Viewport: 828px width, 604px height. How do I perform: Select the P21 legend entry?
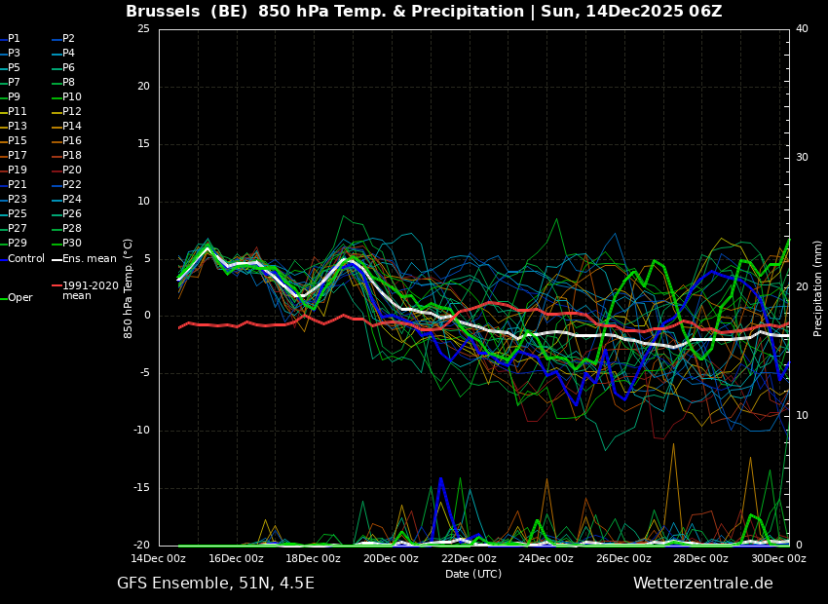[18, 185]
